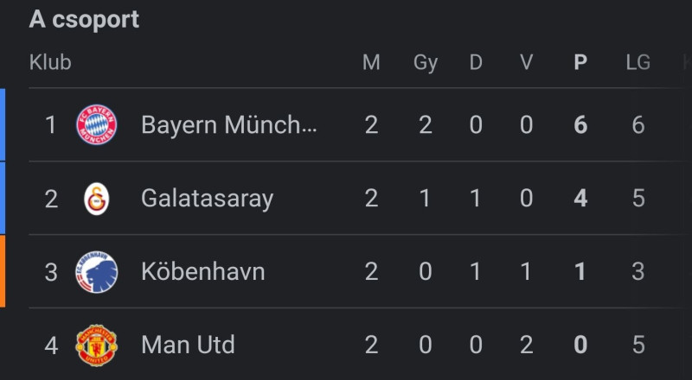Open the Bayern Münch... team link
The width and height of the screenshot is (692, 380).
pyautogui.click(x=229, y=125)
